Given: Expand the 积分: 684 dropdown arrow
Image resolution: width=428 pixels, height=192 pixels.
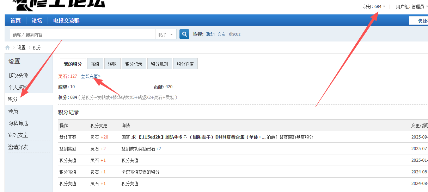Looking at the screenshot, I should coord(384,7).
